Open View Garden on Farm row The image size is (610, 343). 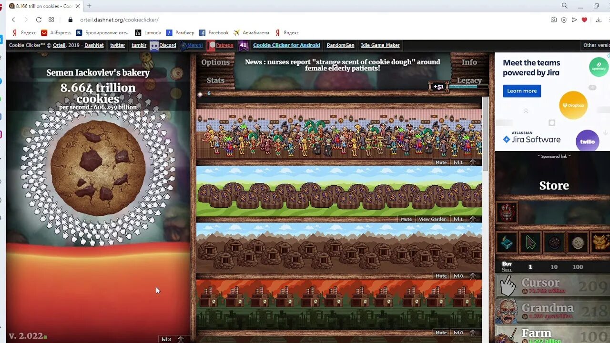tap(433, 219)
